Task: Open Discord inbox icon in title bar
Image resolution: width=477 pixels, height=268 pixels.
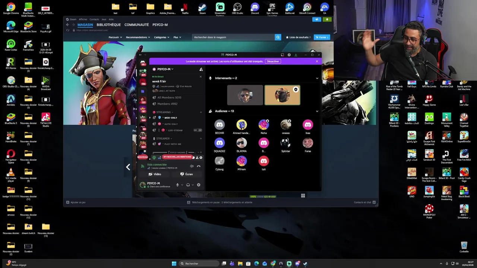Action: pos(282,55)
